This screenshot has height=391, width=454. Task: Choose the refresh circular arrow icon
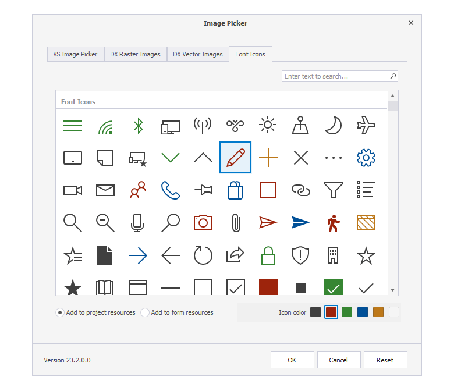203,255
